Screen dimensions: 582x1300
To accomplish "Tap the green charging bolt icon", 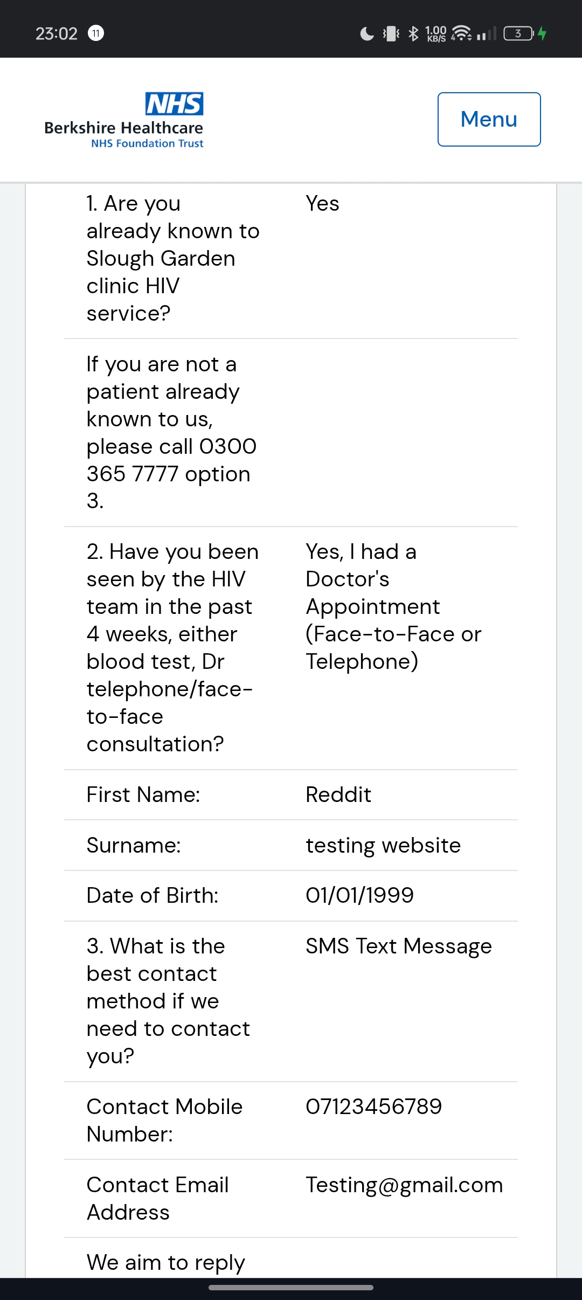I will 542,33.
